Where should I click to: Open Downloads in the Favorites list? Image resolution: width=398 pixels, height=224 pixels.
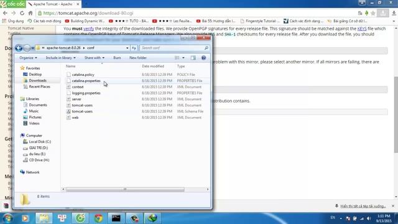(37, 80)
